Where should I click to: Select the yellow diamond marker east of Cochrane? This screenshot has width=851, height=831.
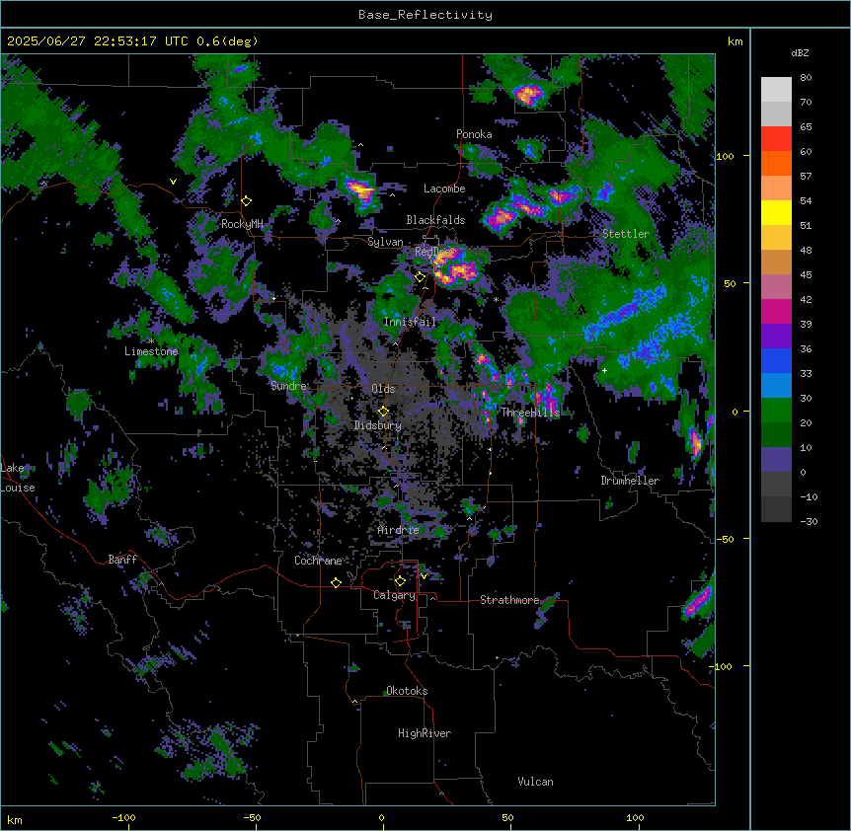point(336,582)
